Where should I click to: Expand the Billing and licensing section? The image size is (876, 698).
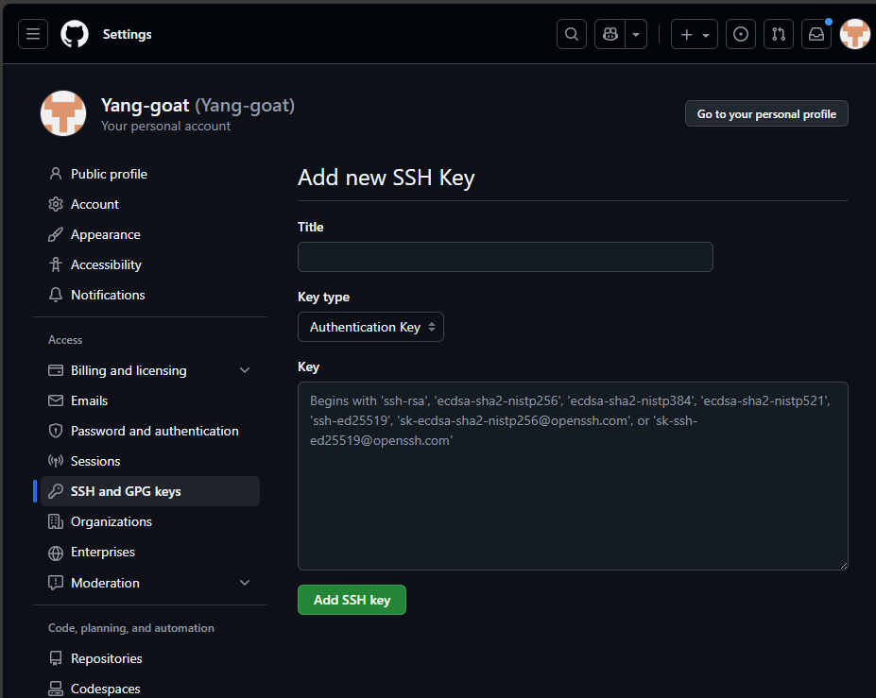coord(245,370)
